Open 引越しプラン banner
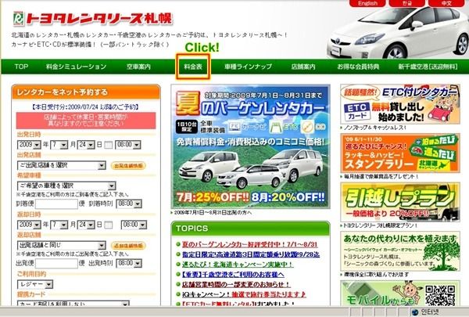 tap(400, 202)
